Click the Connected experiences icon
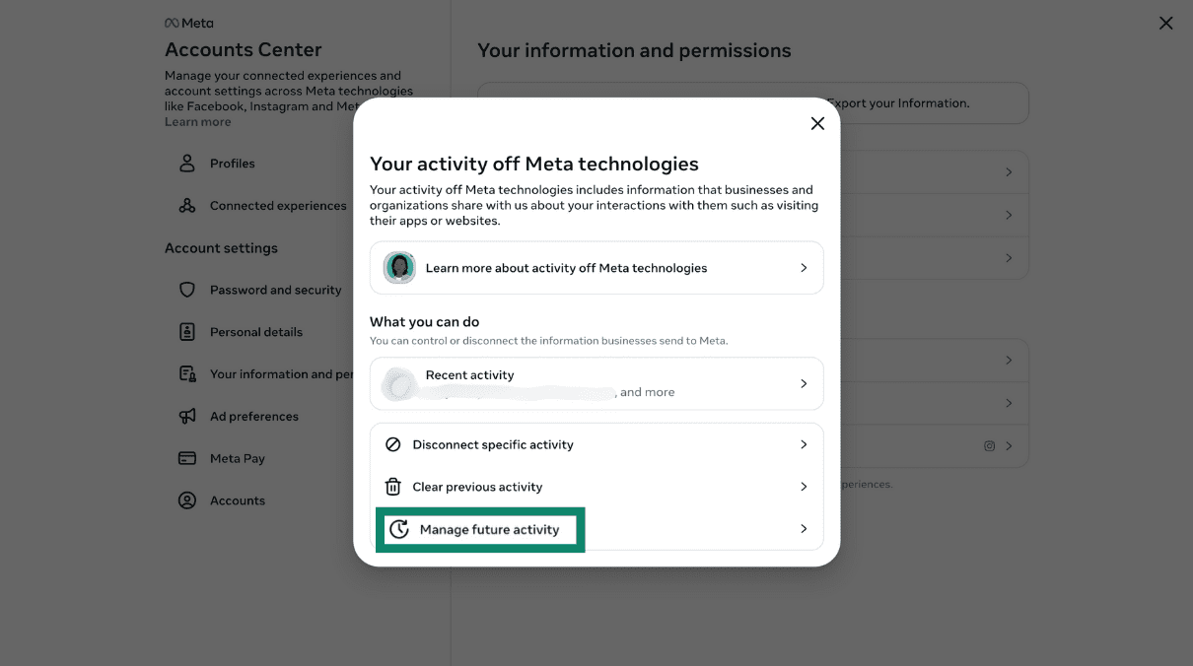 coord(186,205)
